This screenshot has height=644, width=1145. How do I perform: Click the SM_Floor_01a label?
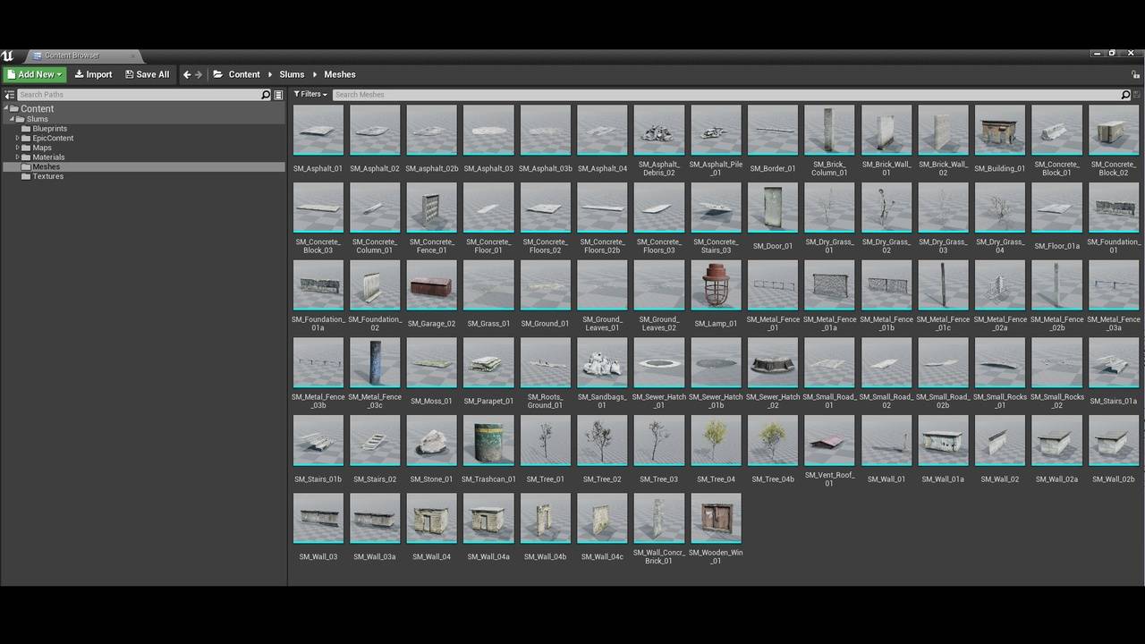1057,246
